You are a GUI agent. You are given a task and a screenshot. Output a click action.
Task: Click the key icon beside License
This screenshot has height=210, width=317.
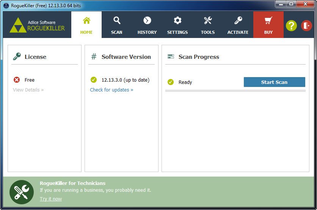(x=17, y=57)
